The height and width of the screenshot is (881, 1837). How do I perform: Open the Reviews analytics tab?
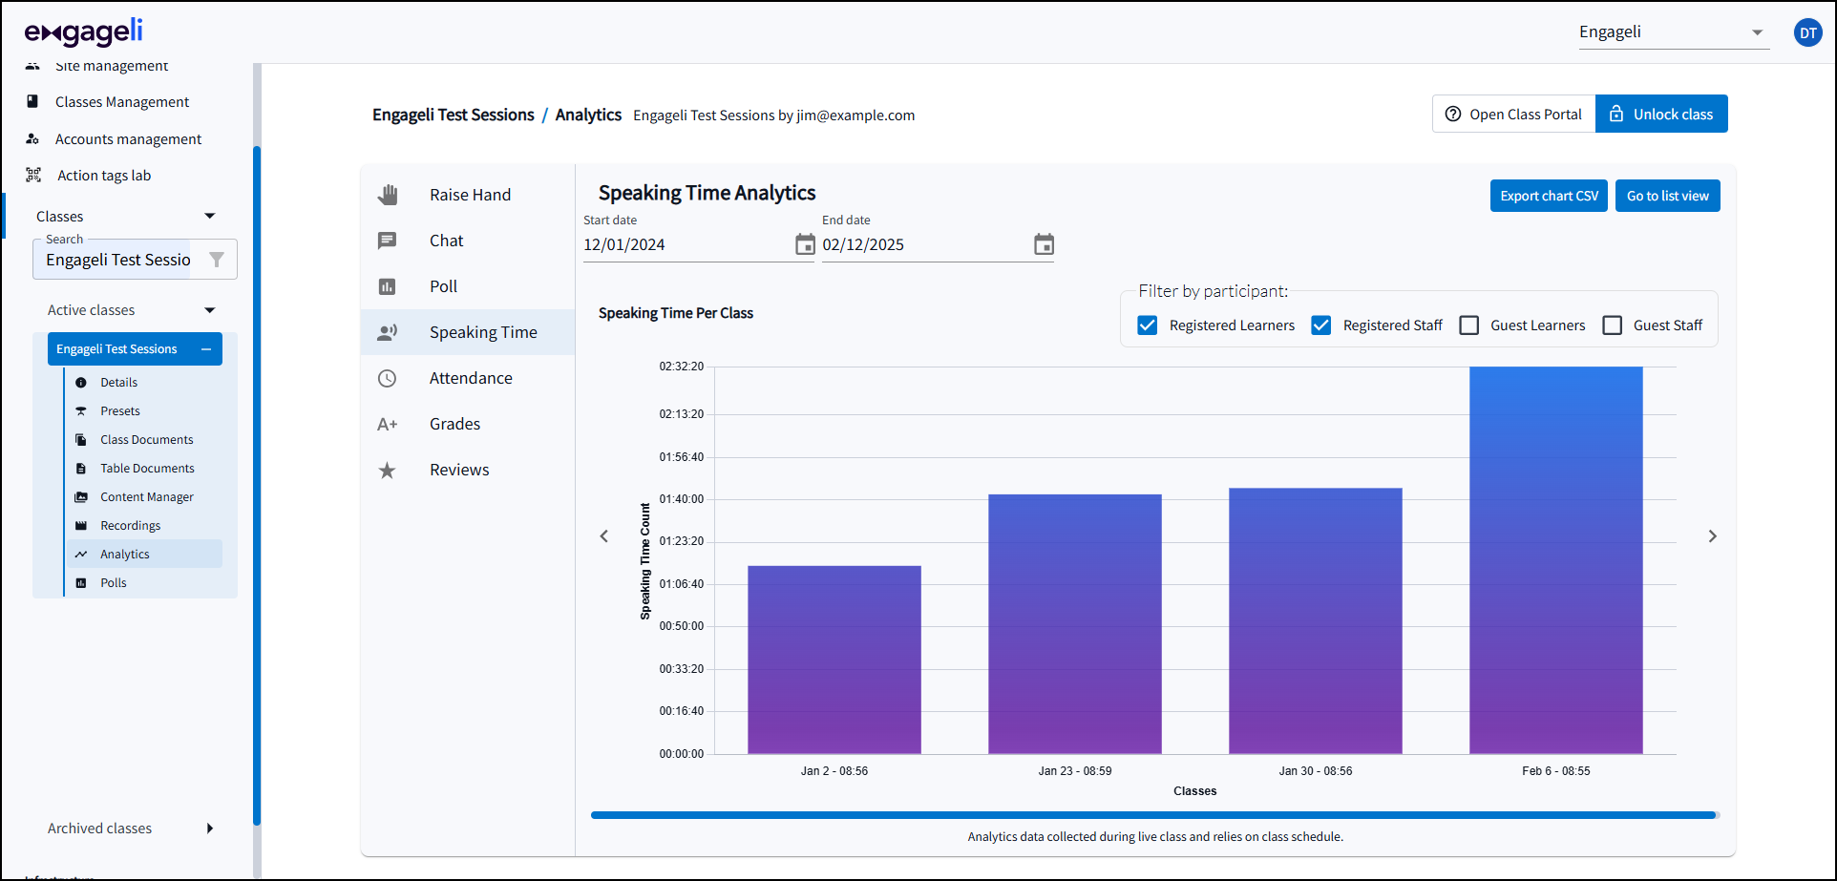468,470
